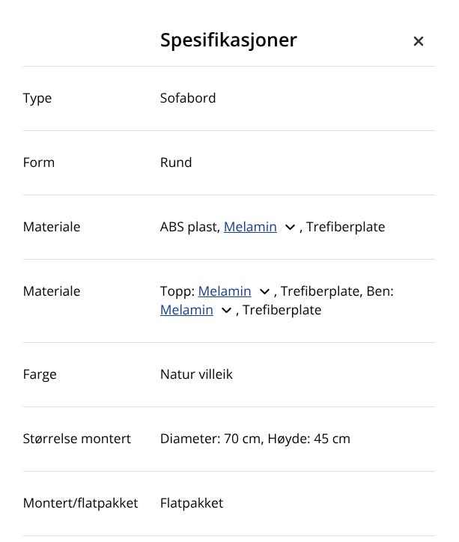Click the Montert/flatpakket label
459x542 pixels.
click(80, 503)
